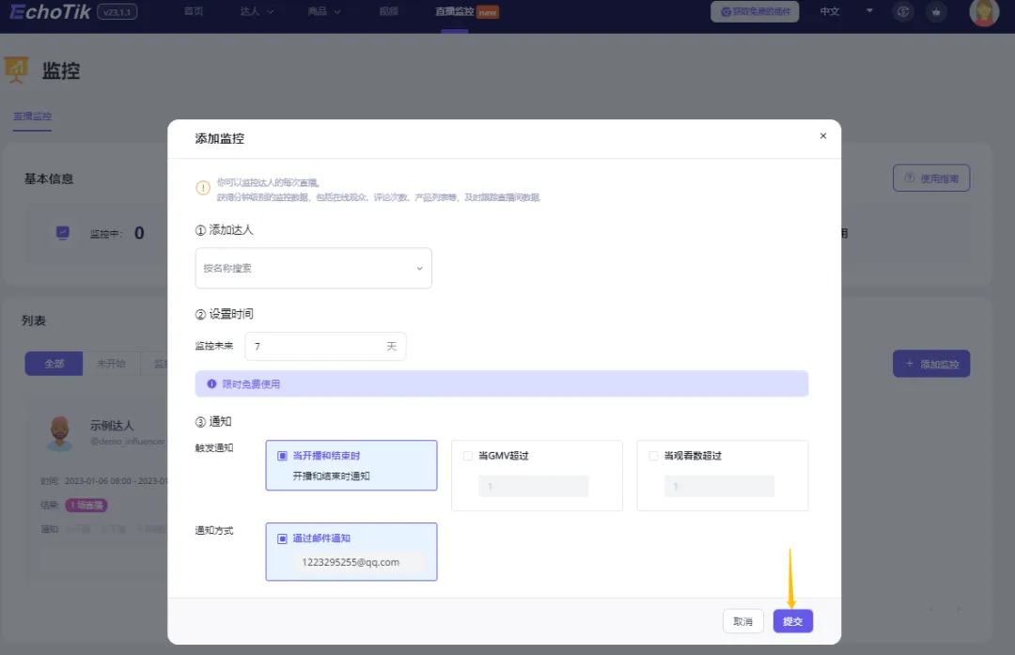Click the 监控中 status icon
This screenshot has height=655, width=1015.
pyautogui.click(x=63, y=232)
